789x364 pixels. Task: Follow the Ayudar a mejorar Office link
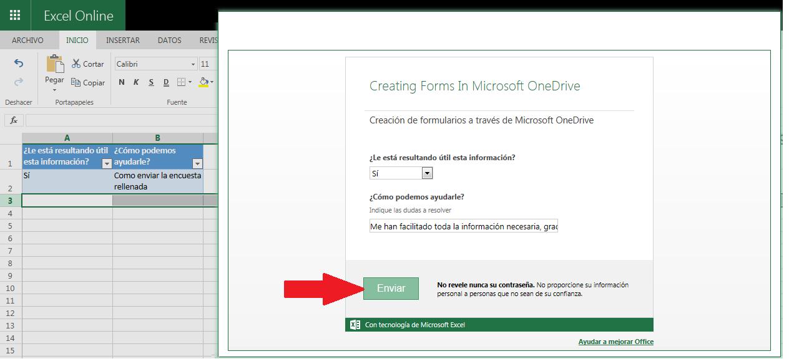(615, 342)
